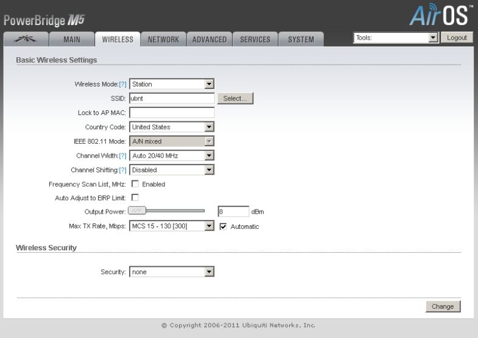This screenshot has width=478, height=338.
Task: Expand the Channel Width dropdown
Action: pos(172,156)
